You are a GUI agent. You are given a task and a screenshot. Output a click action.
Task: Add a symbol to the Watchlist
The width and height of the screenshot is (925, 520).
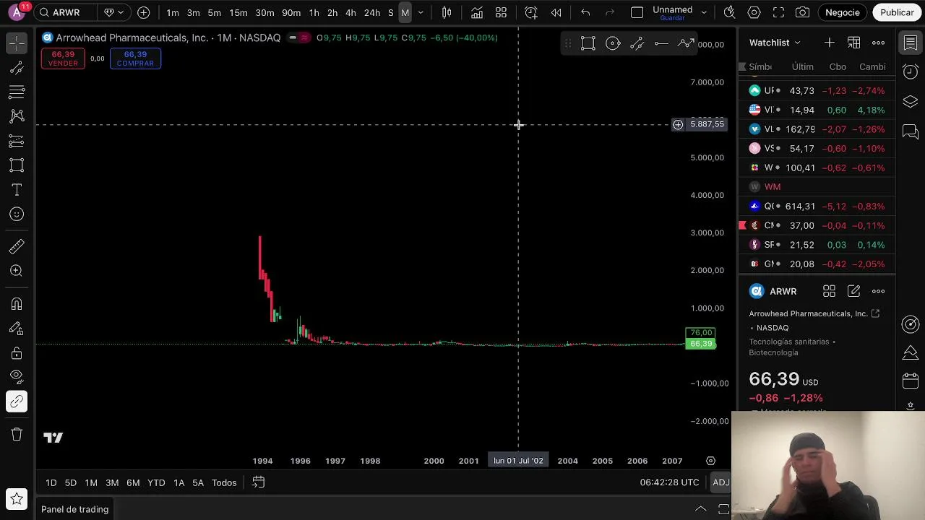click(x=830, y=43)
